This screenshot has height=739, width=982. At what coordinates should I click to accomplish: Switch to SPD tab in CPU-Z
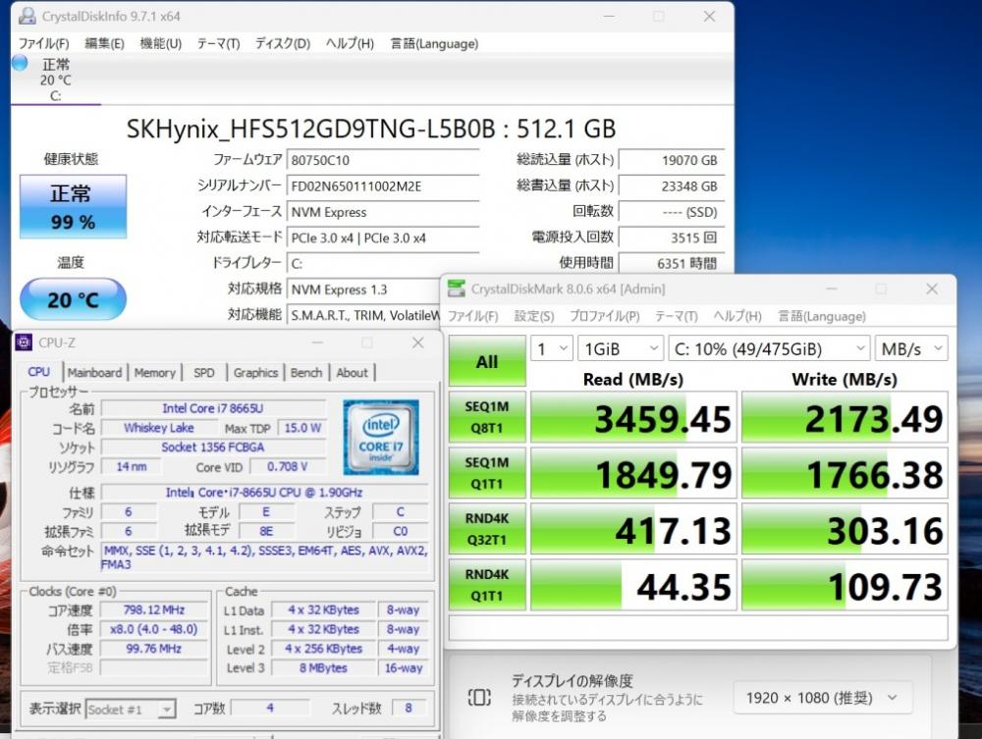pyautogui.click(x=204, y=372)
